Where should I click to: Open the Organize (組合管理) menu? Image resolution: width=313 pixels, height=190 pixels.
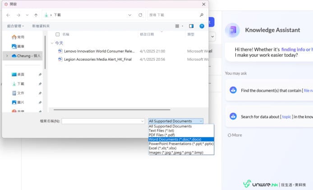tap(15, 26)
